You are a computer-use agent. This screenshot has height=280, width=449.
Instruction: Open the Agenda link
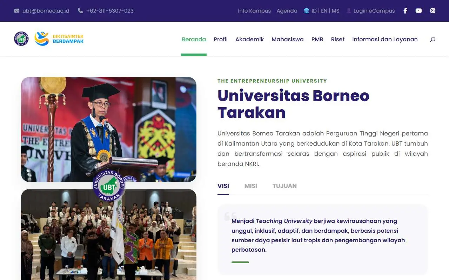click(x=287, y=11)
